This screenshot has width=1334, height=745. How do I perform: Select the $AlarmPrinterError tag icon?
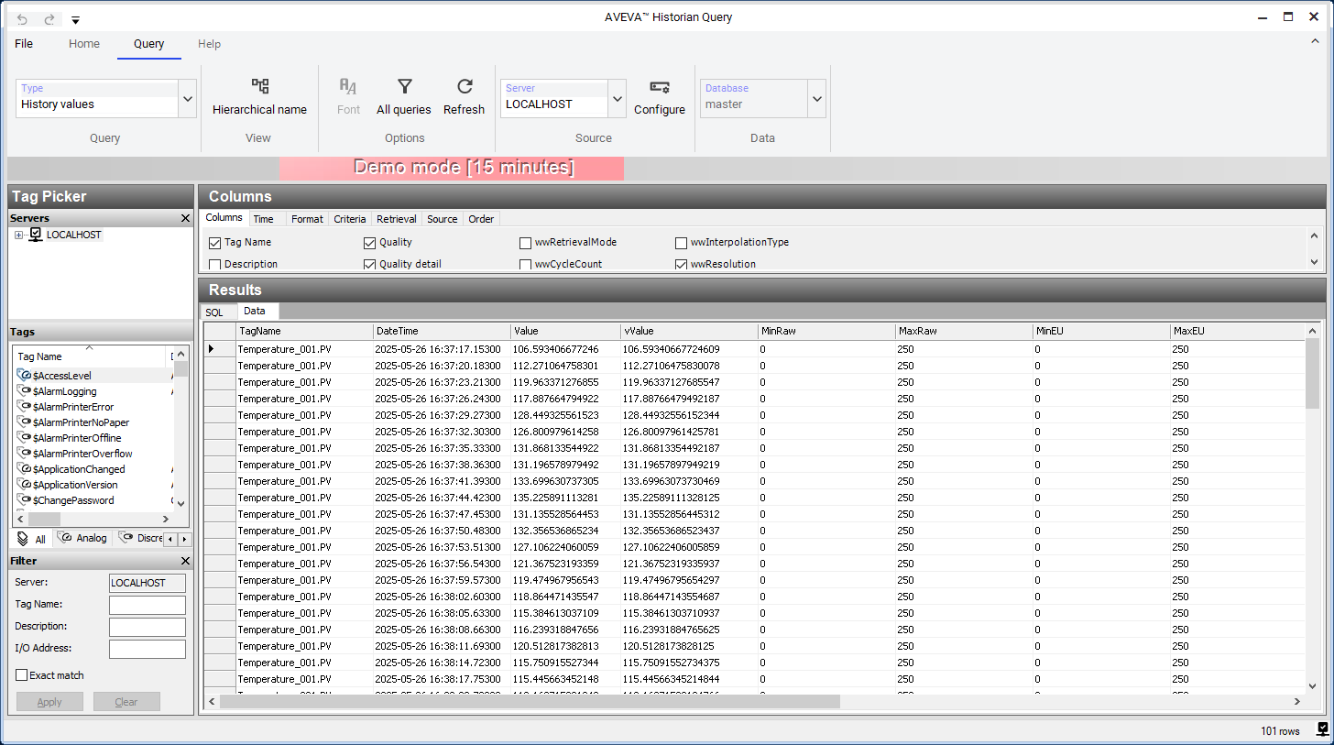click(24, 407)
